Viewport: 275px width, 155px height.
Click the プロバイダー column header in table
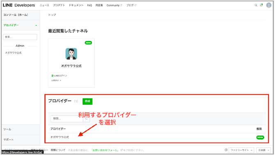pos(58,129)
